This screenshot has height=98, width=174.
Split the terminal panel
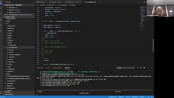[x=141, y=68]
